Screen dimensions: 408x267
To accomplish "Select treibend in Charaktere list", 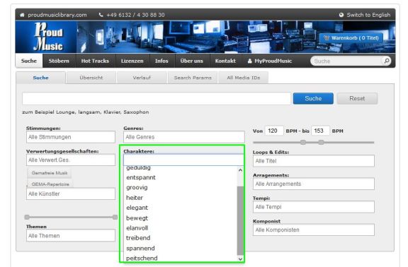I will pos(181,238).
